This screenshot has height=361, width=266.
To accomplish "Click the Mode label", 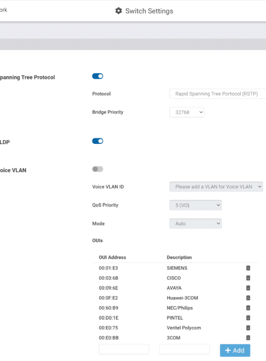I will 98,224.
